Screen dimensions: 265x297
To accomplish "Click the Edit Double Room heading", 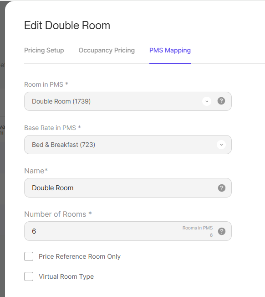I will [x=67, y=26].
